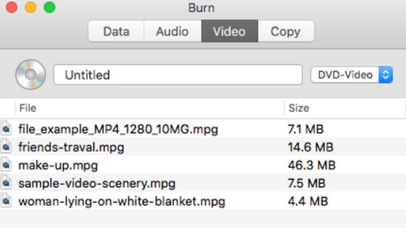Select the Video tab
This screenshot has height=235, width=406.
[x=229, y=31]
